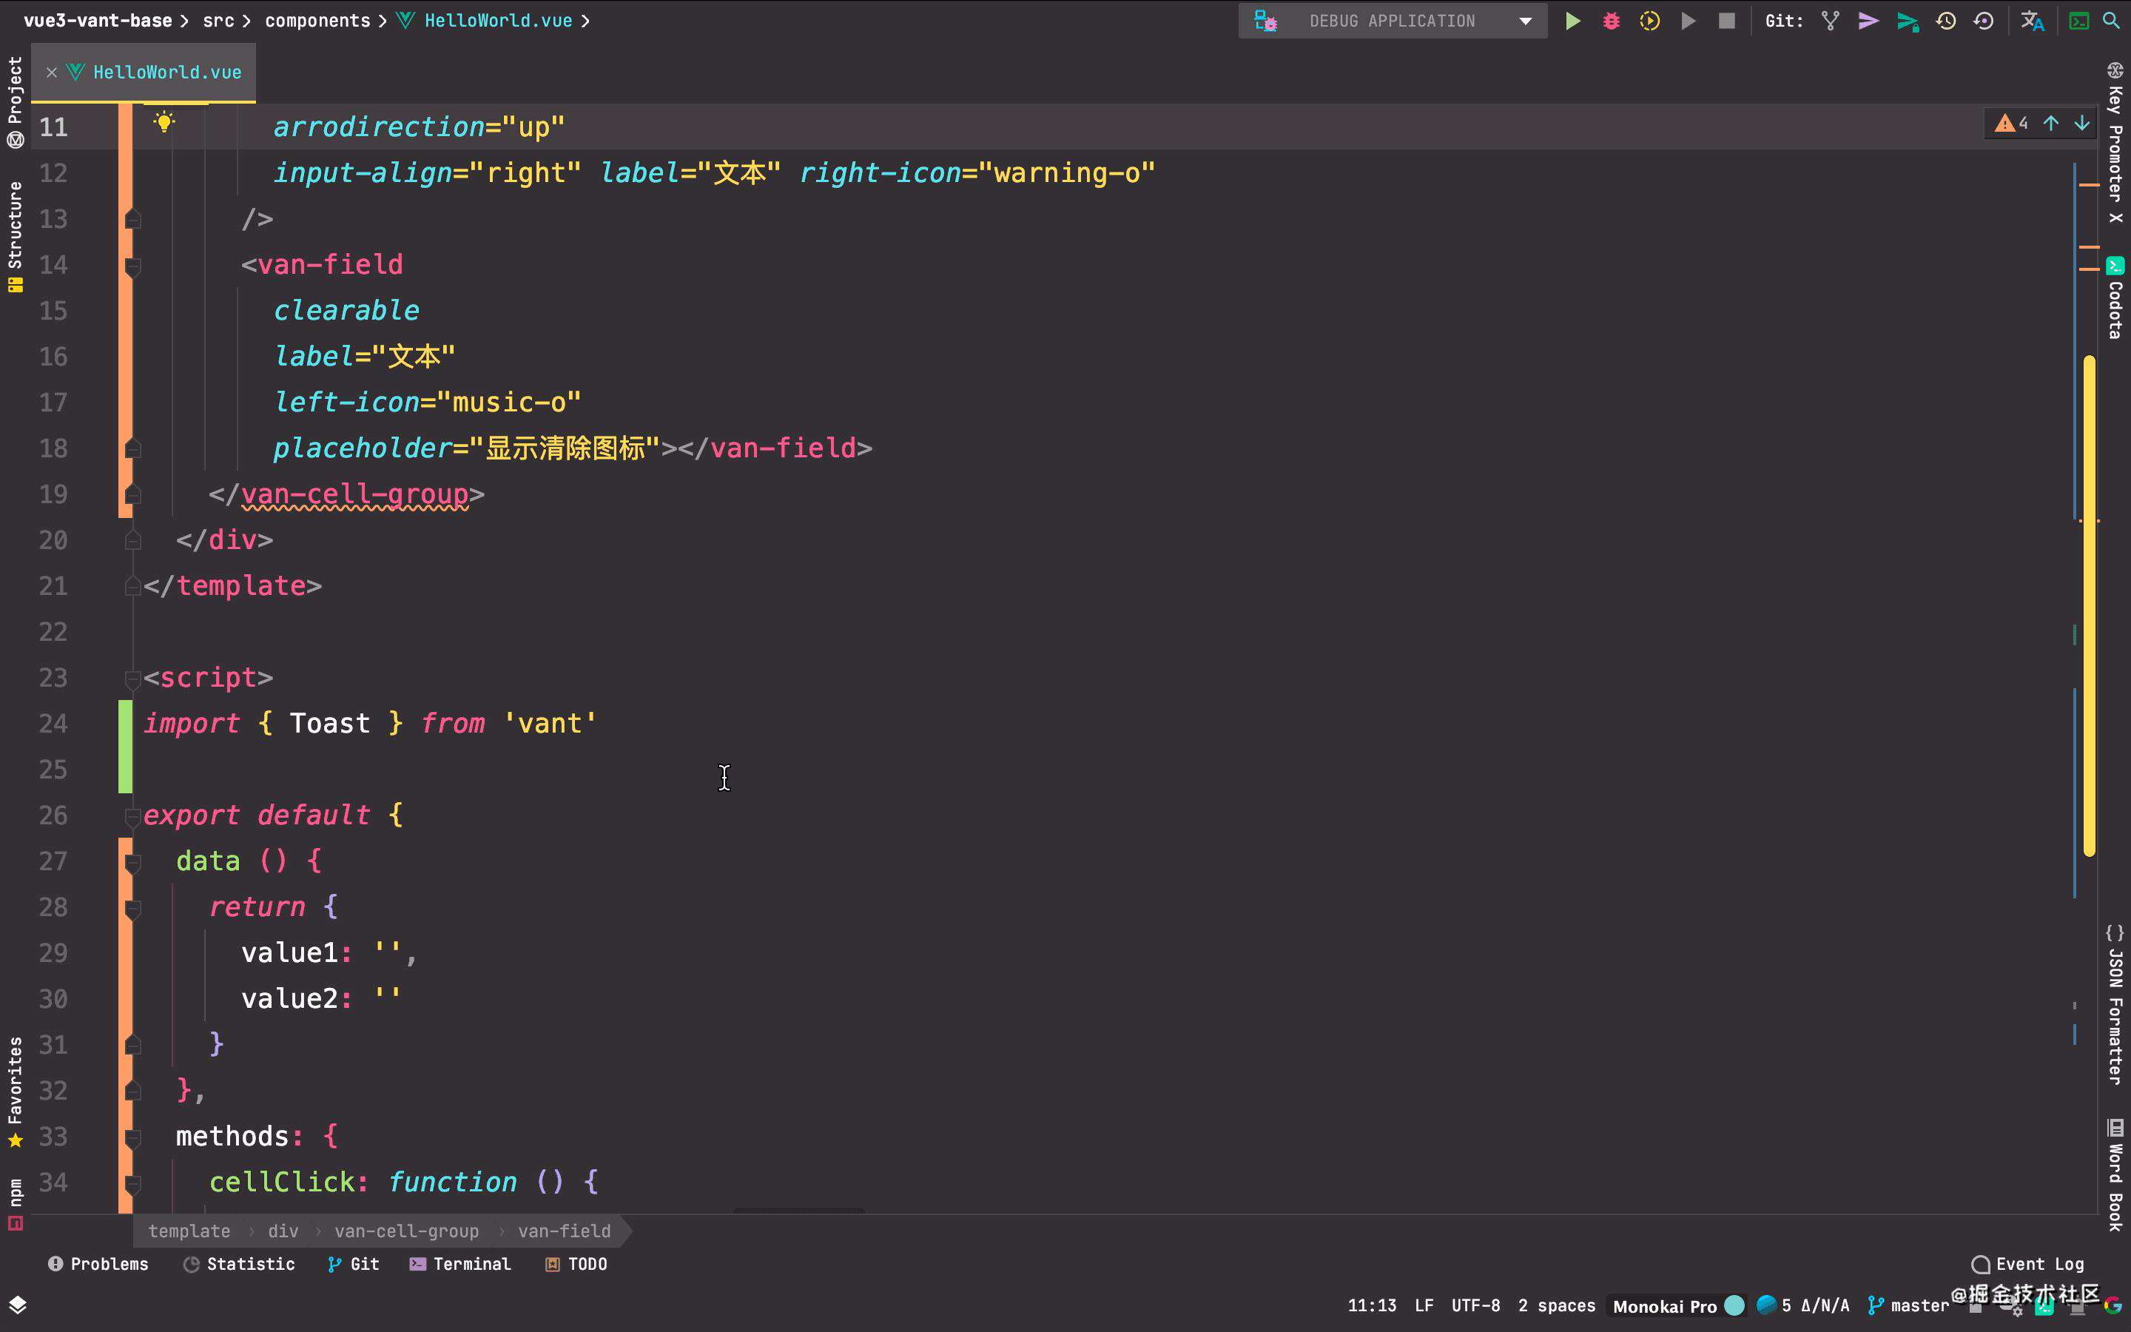Screen dimensions: 2131x1332
Task: Open JSON Formatter side panel
Action: click(x=2115, y=1005)
